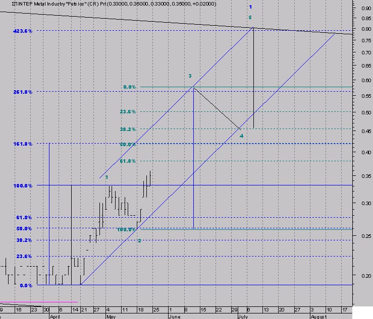Click the blue 161.8% extension label

point(23,144)
